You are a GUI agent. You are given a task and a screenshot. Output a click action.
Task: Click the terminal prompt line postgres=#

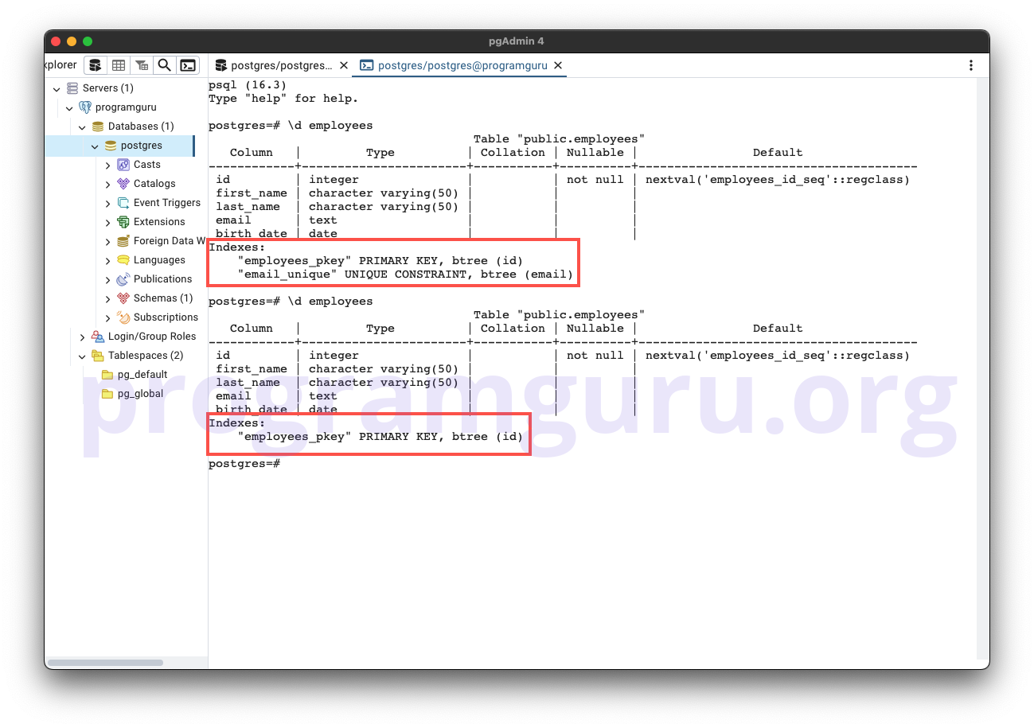pyautogui.click(x=244, y=463)
